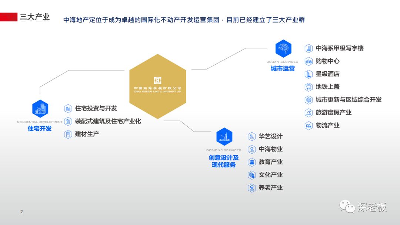Image resolution: width=400 pixels, height=225 pixels.
Task: Click the 住宅开发 blue hexagon icon
Action: pos(40,109)
